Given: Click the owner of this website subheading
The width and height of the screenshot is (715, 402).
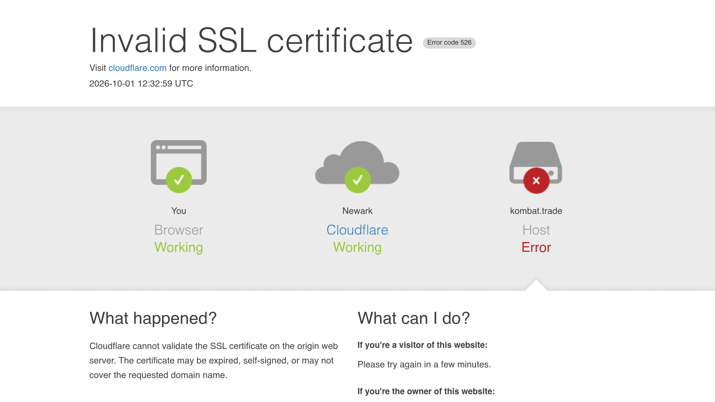Looking at the screenshot, I should pos(426,391).
